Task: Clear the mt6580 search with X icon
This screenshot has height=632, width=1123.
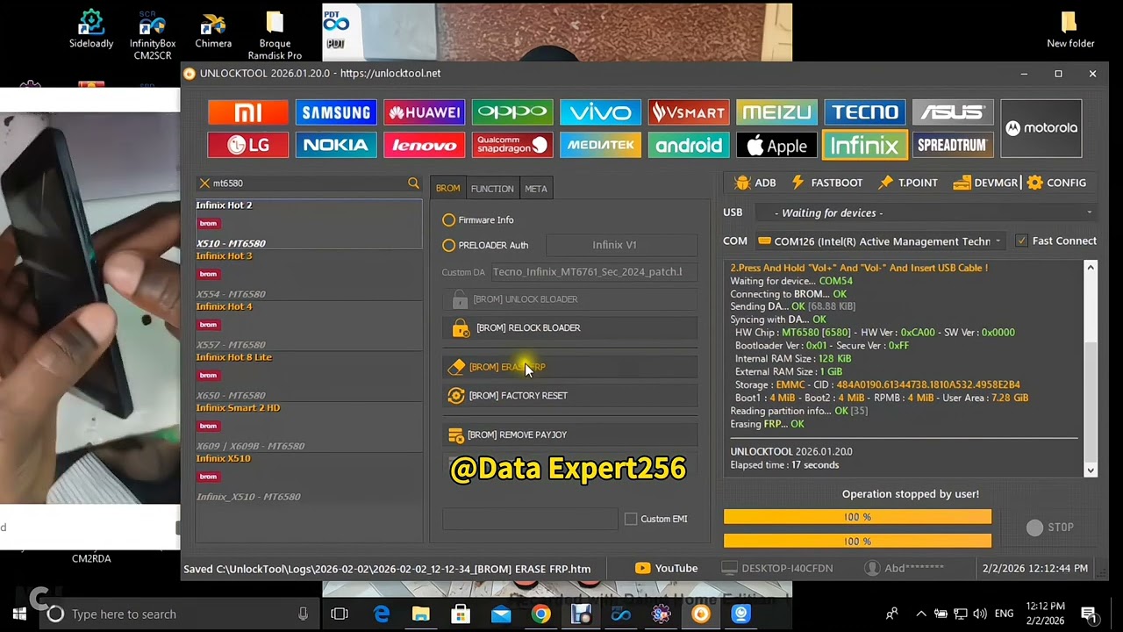Action: coord(204,183)
